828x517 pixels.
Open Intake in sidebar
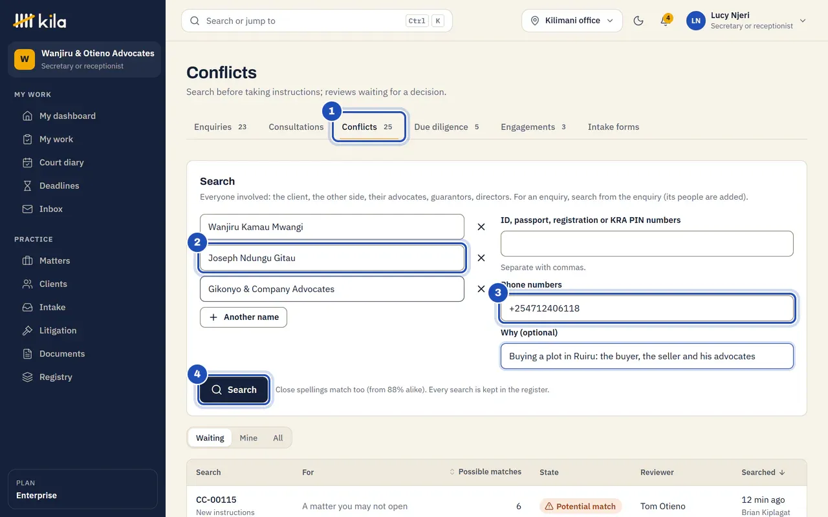pos(83,308)
